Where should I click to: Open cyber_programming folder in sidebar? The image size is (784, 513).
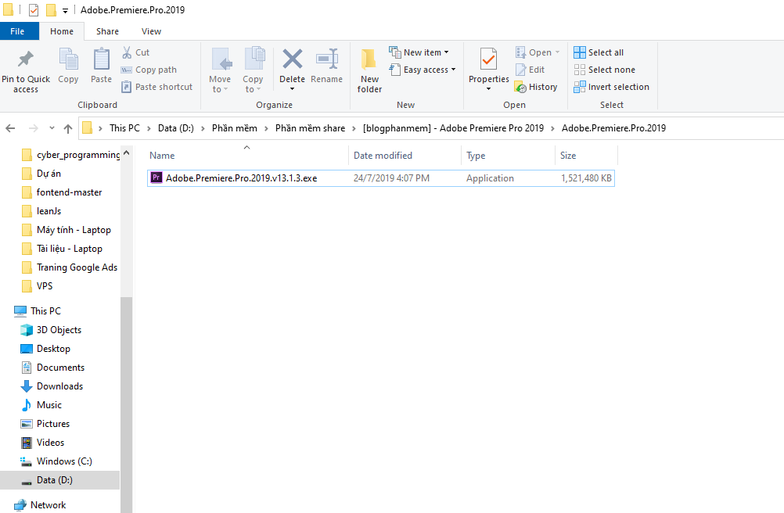point(70,155)
